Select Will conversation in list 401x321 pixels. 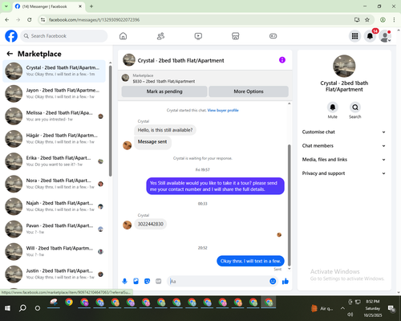[54, 251]
